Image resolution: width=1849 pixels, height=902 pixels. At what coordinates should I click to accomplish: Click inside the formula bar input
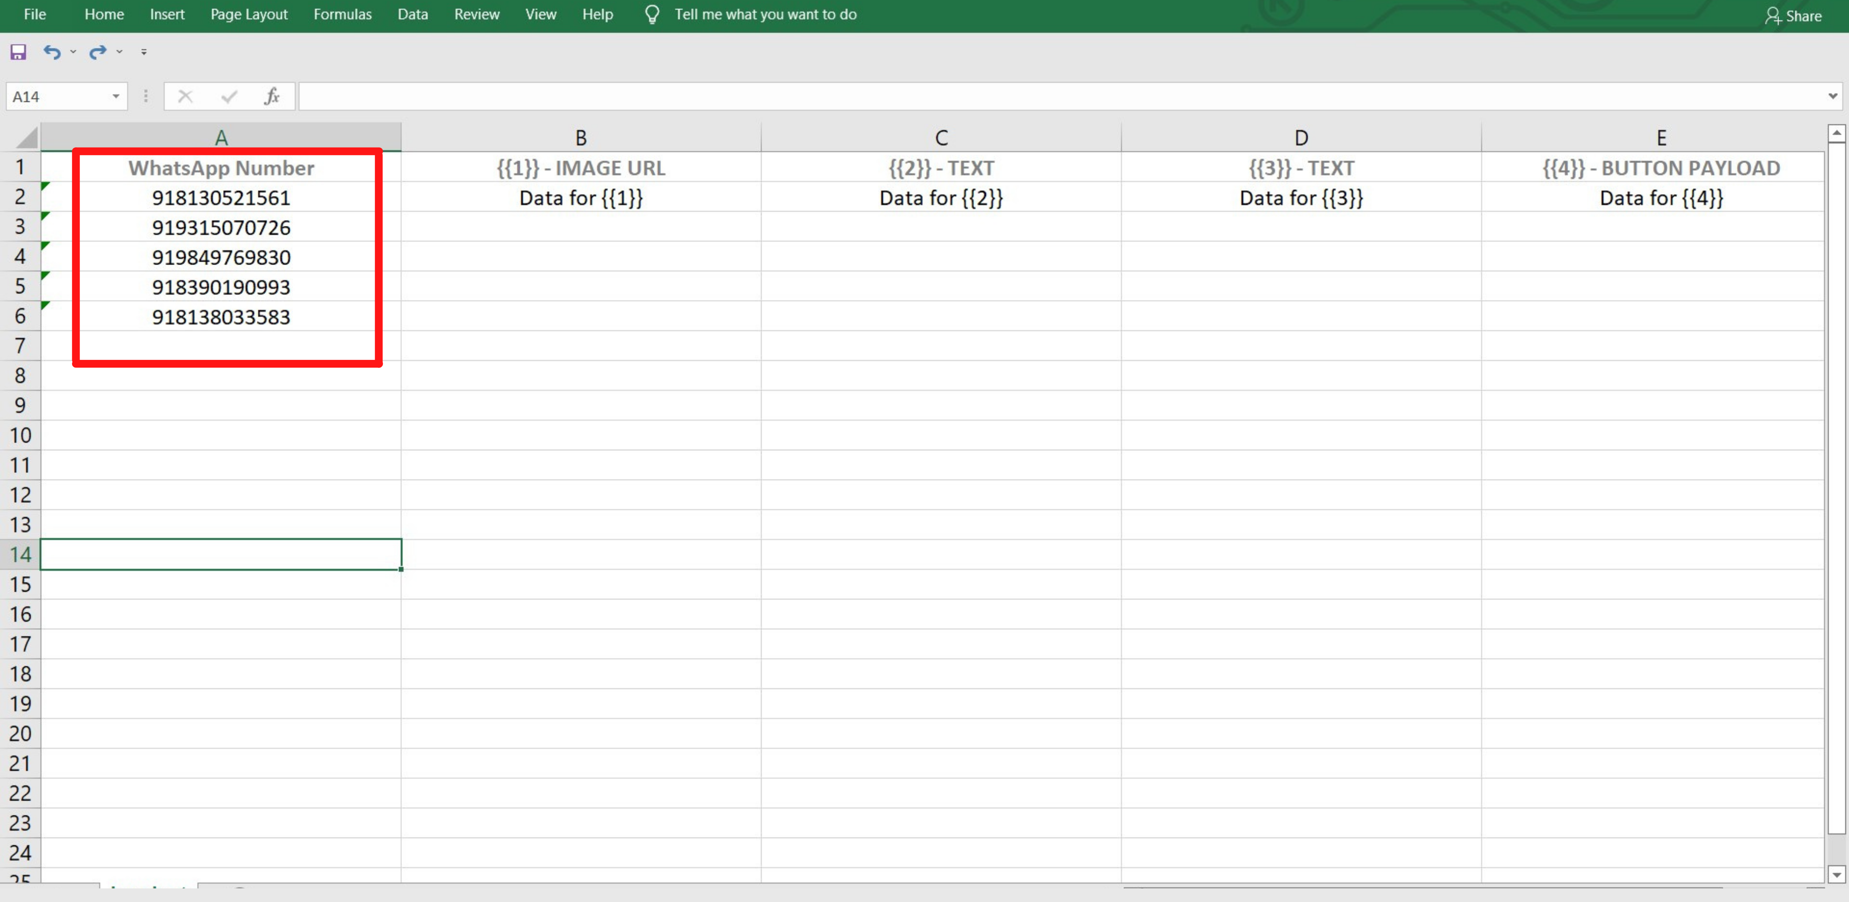[x=1062, y=96]
